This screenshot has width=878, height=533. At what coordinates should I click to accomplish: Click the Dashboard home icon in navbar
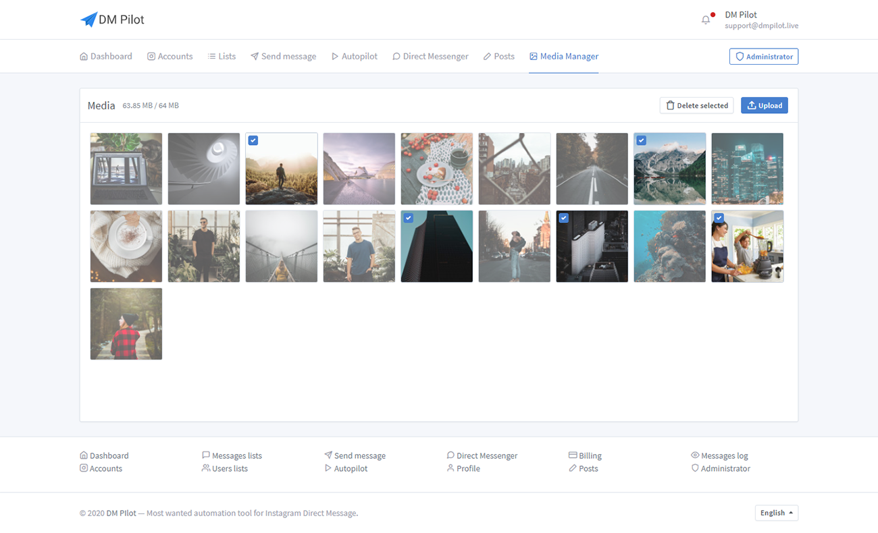[84, 57]
